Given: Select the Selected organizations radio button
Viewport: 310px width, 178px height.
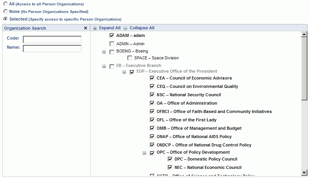Looking at the screenshot, I should click(x=6, y=19).
